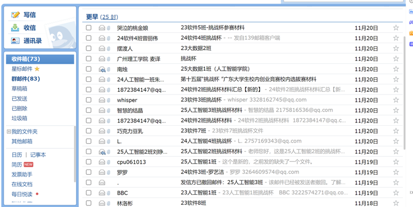Star the 广州理工学院 麦译 email
The image size is (413, 207).
396,59
